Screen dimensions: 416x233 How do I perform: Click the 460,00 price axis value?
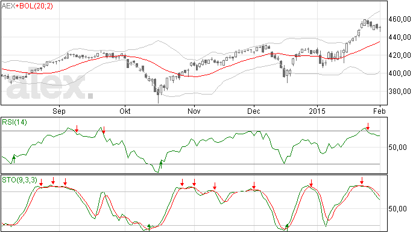pos(400,19)
